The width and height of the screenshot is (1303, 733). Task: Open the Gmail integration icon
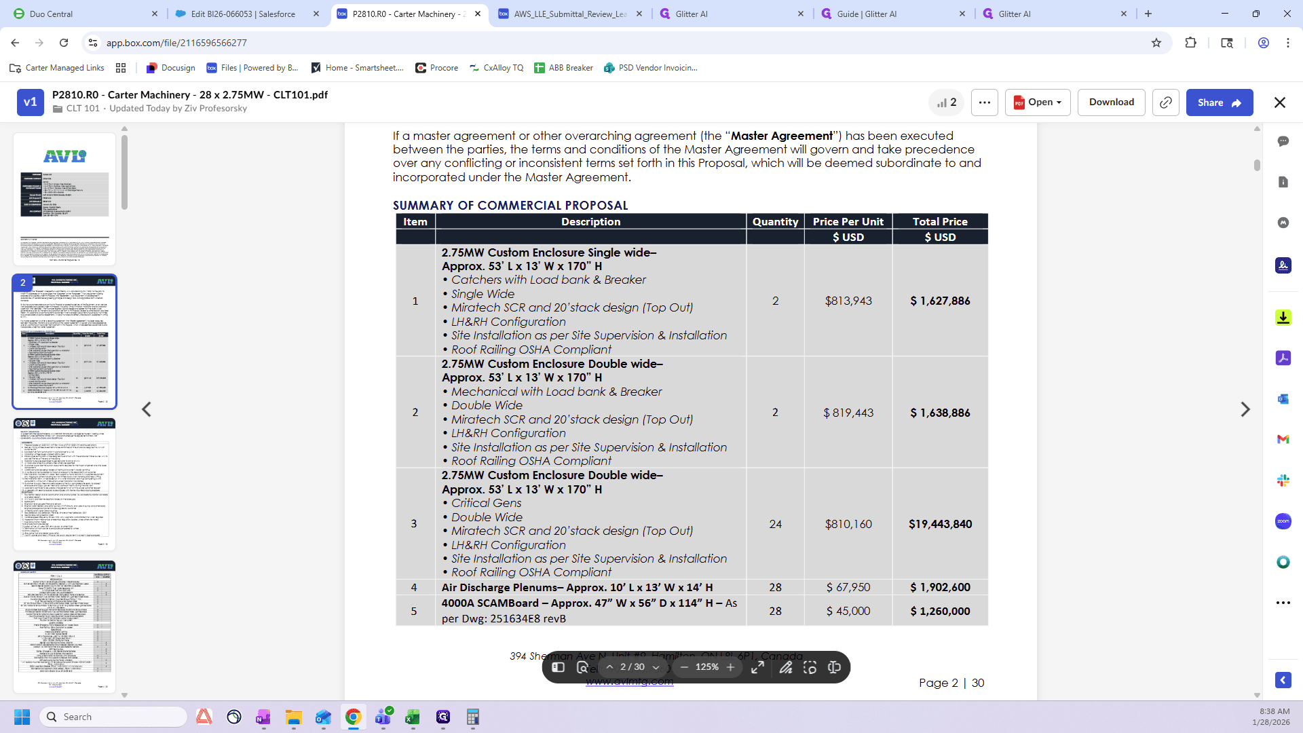[x=1283, y=440]
